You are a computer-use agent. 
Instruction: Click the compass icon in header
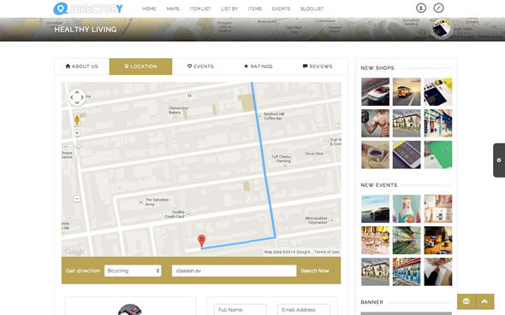[x=438, y=8]
